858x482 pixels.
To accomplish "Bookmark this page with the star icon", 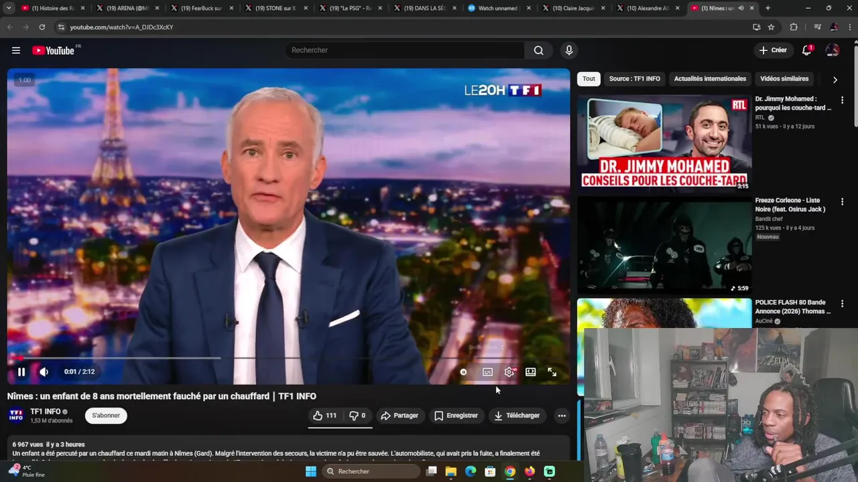I will 771,27.
